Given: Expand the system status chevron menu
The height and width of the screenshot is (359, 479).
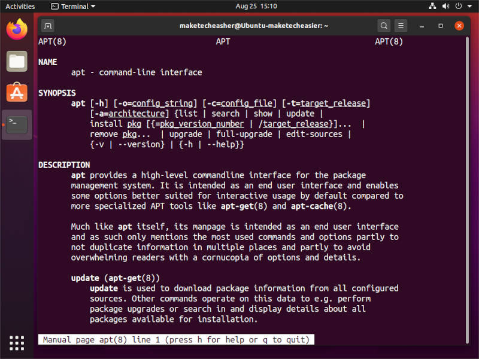Looking at the screenshot, I should click(x=468, y=7).
